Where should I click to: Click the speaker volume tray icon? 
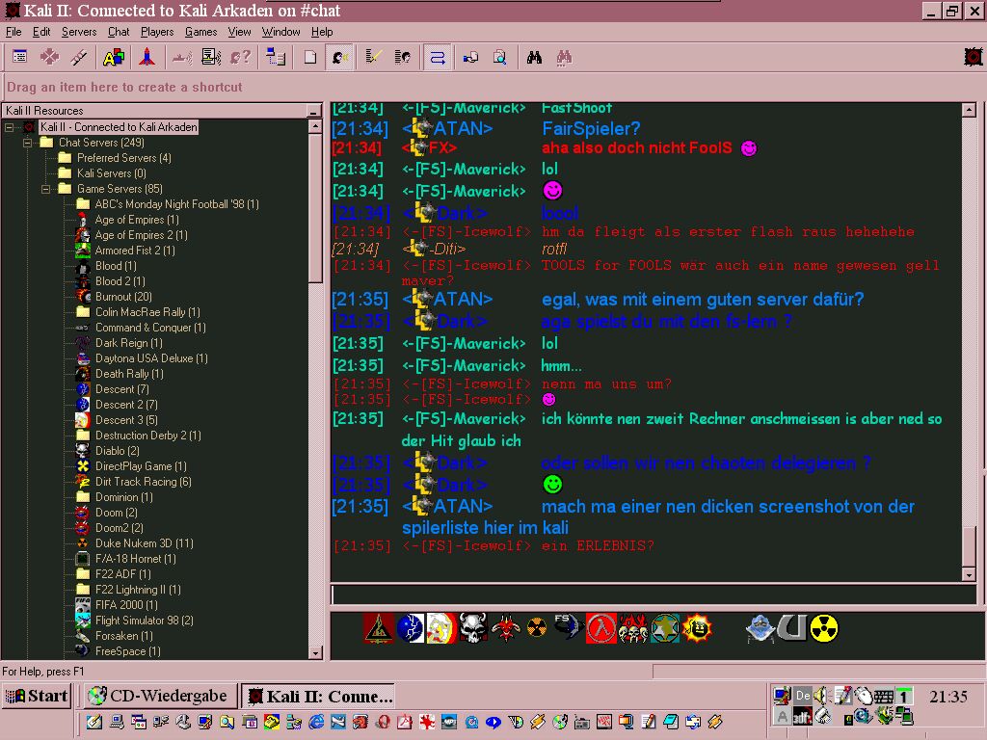(820, 696)
